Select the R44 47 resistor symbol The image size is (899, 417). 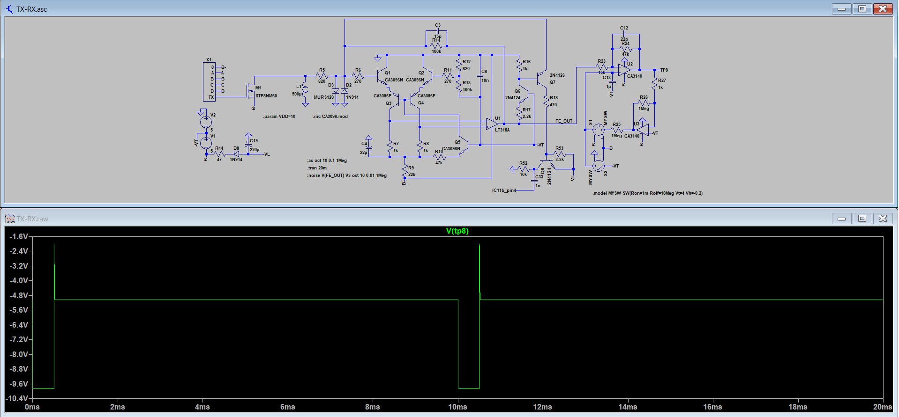220,154
